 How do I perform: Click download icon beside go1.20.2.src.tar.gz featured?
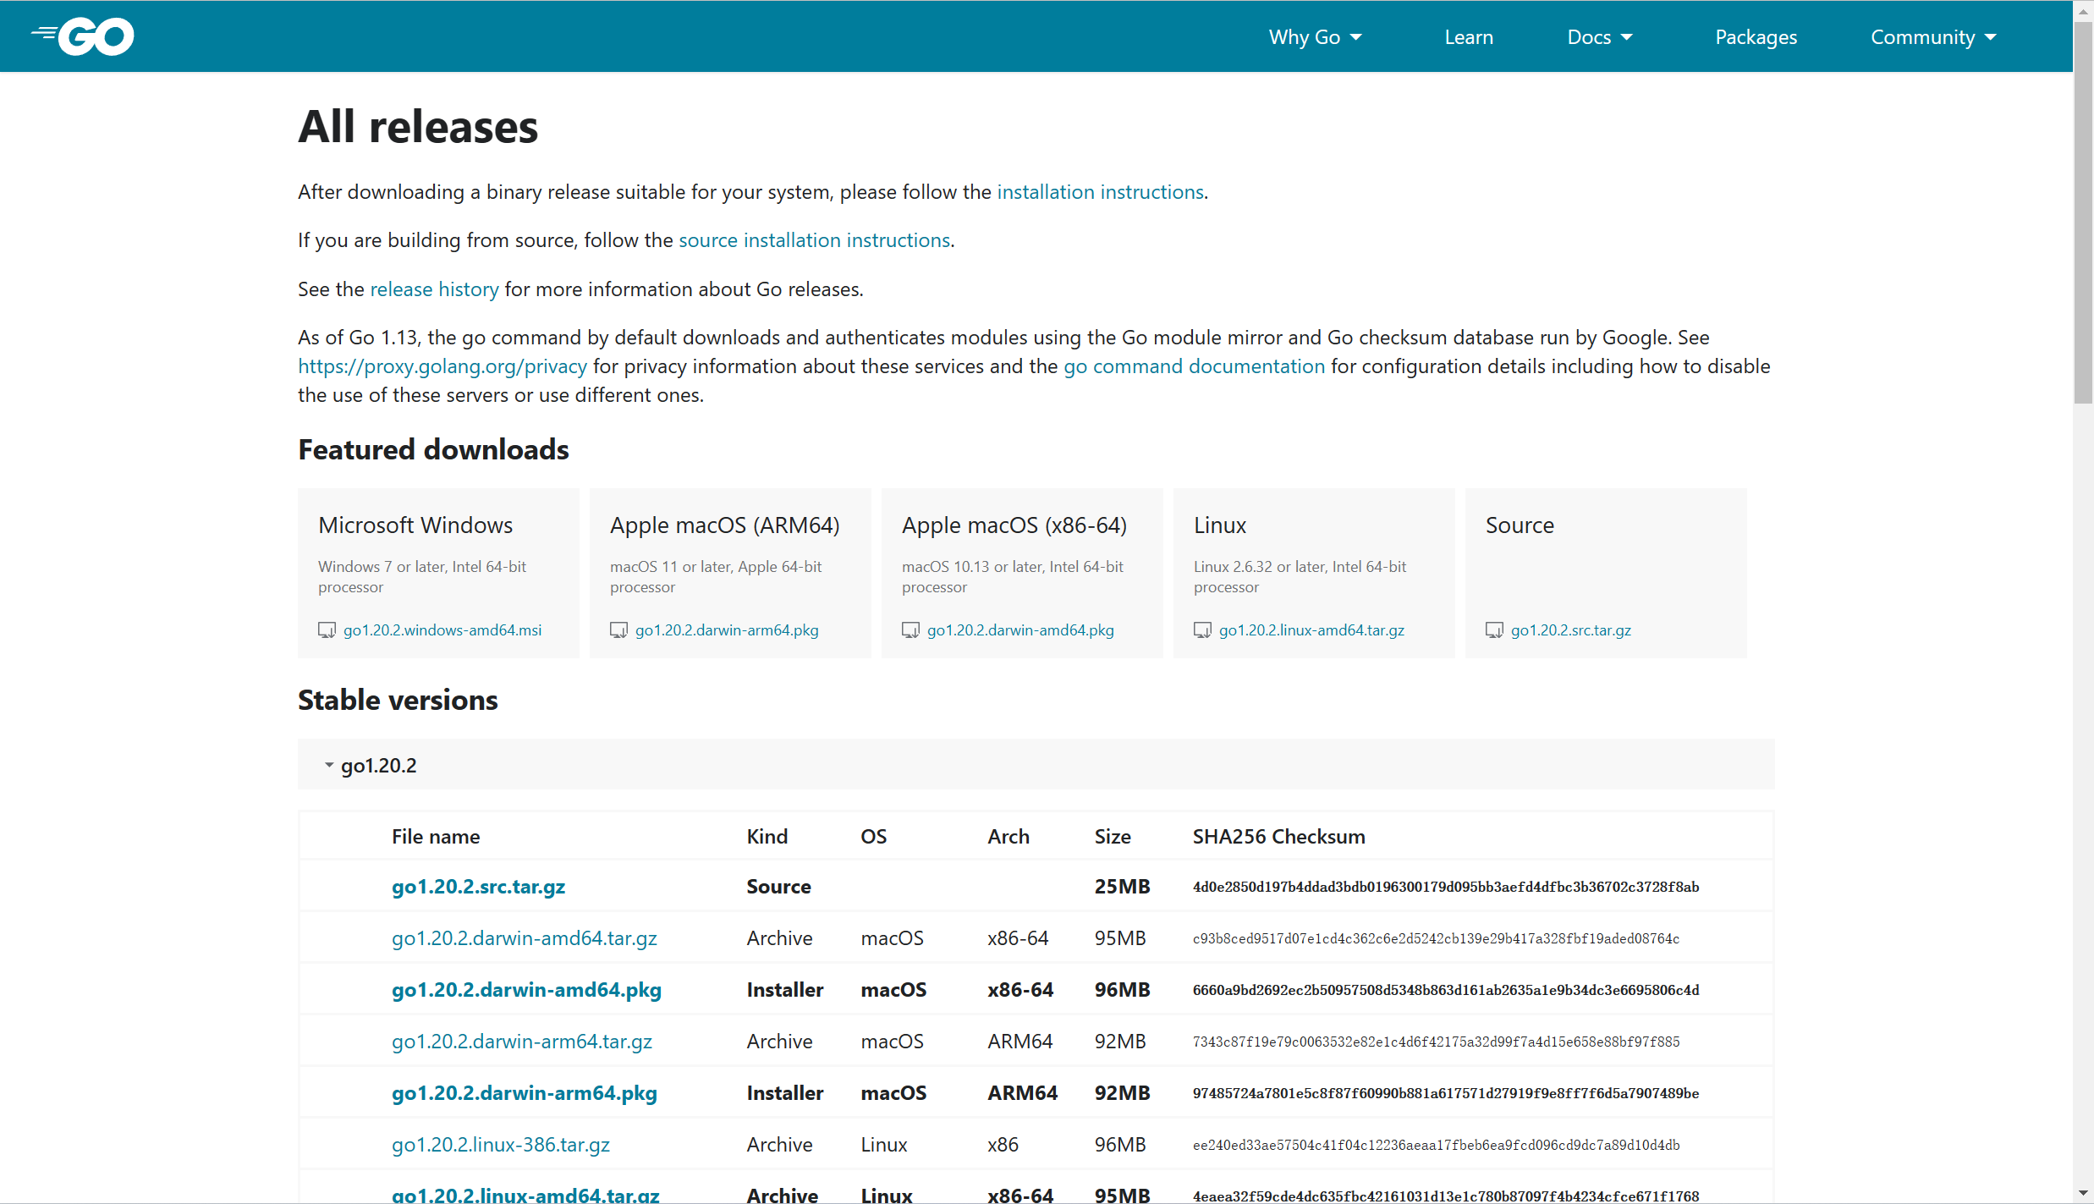tap(1494, 630)
